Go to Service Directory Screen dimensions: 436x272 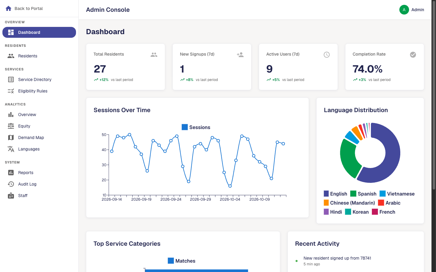39,79
